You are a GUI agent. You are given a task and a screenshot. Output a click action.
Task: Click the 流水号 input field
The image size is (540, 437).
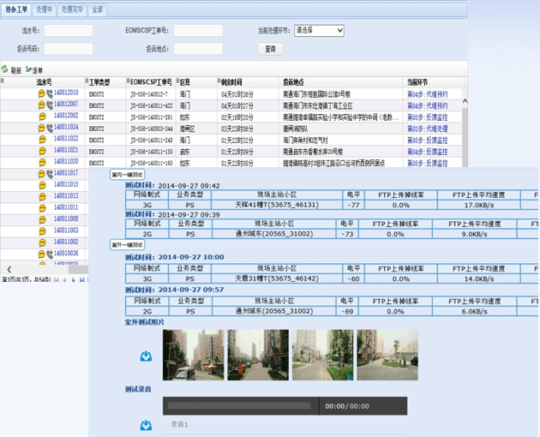click(69, 31)
